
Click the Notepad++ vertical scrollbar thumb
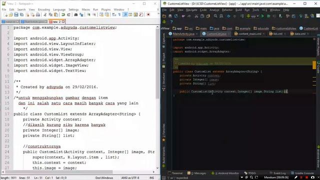(x=157, y=63)
